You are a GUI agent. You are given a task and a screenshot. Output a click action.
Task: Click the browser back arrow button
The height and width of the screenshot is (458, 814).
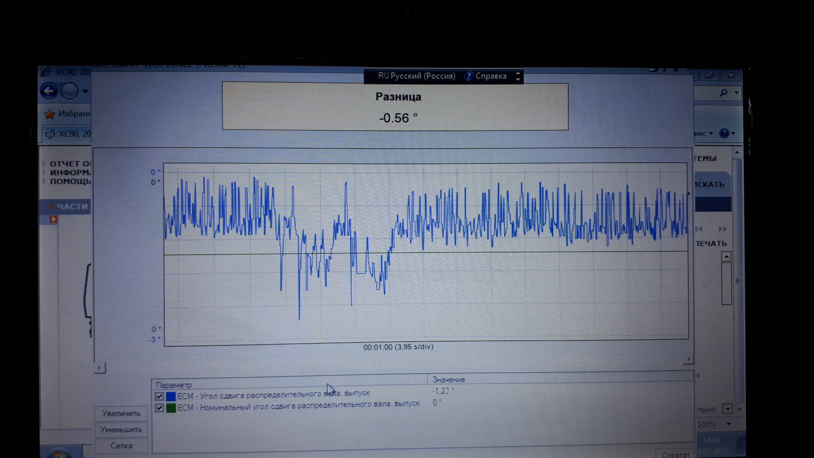tap(49, 91)
